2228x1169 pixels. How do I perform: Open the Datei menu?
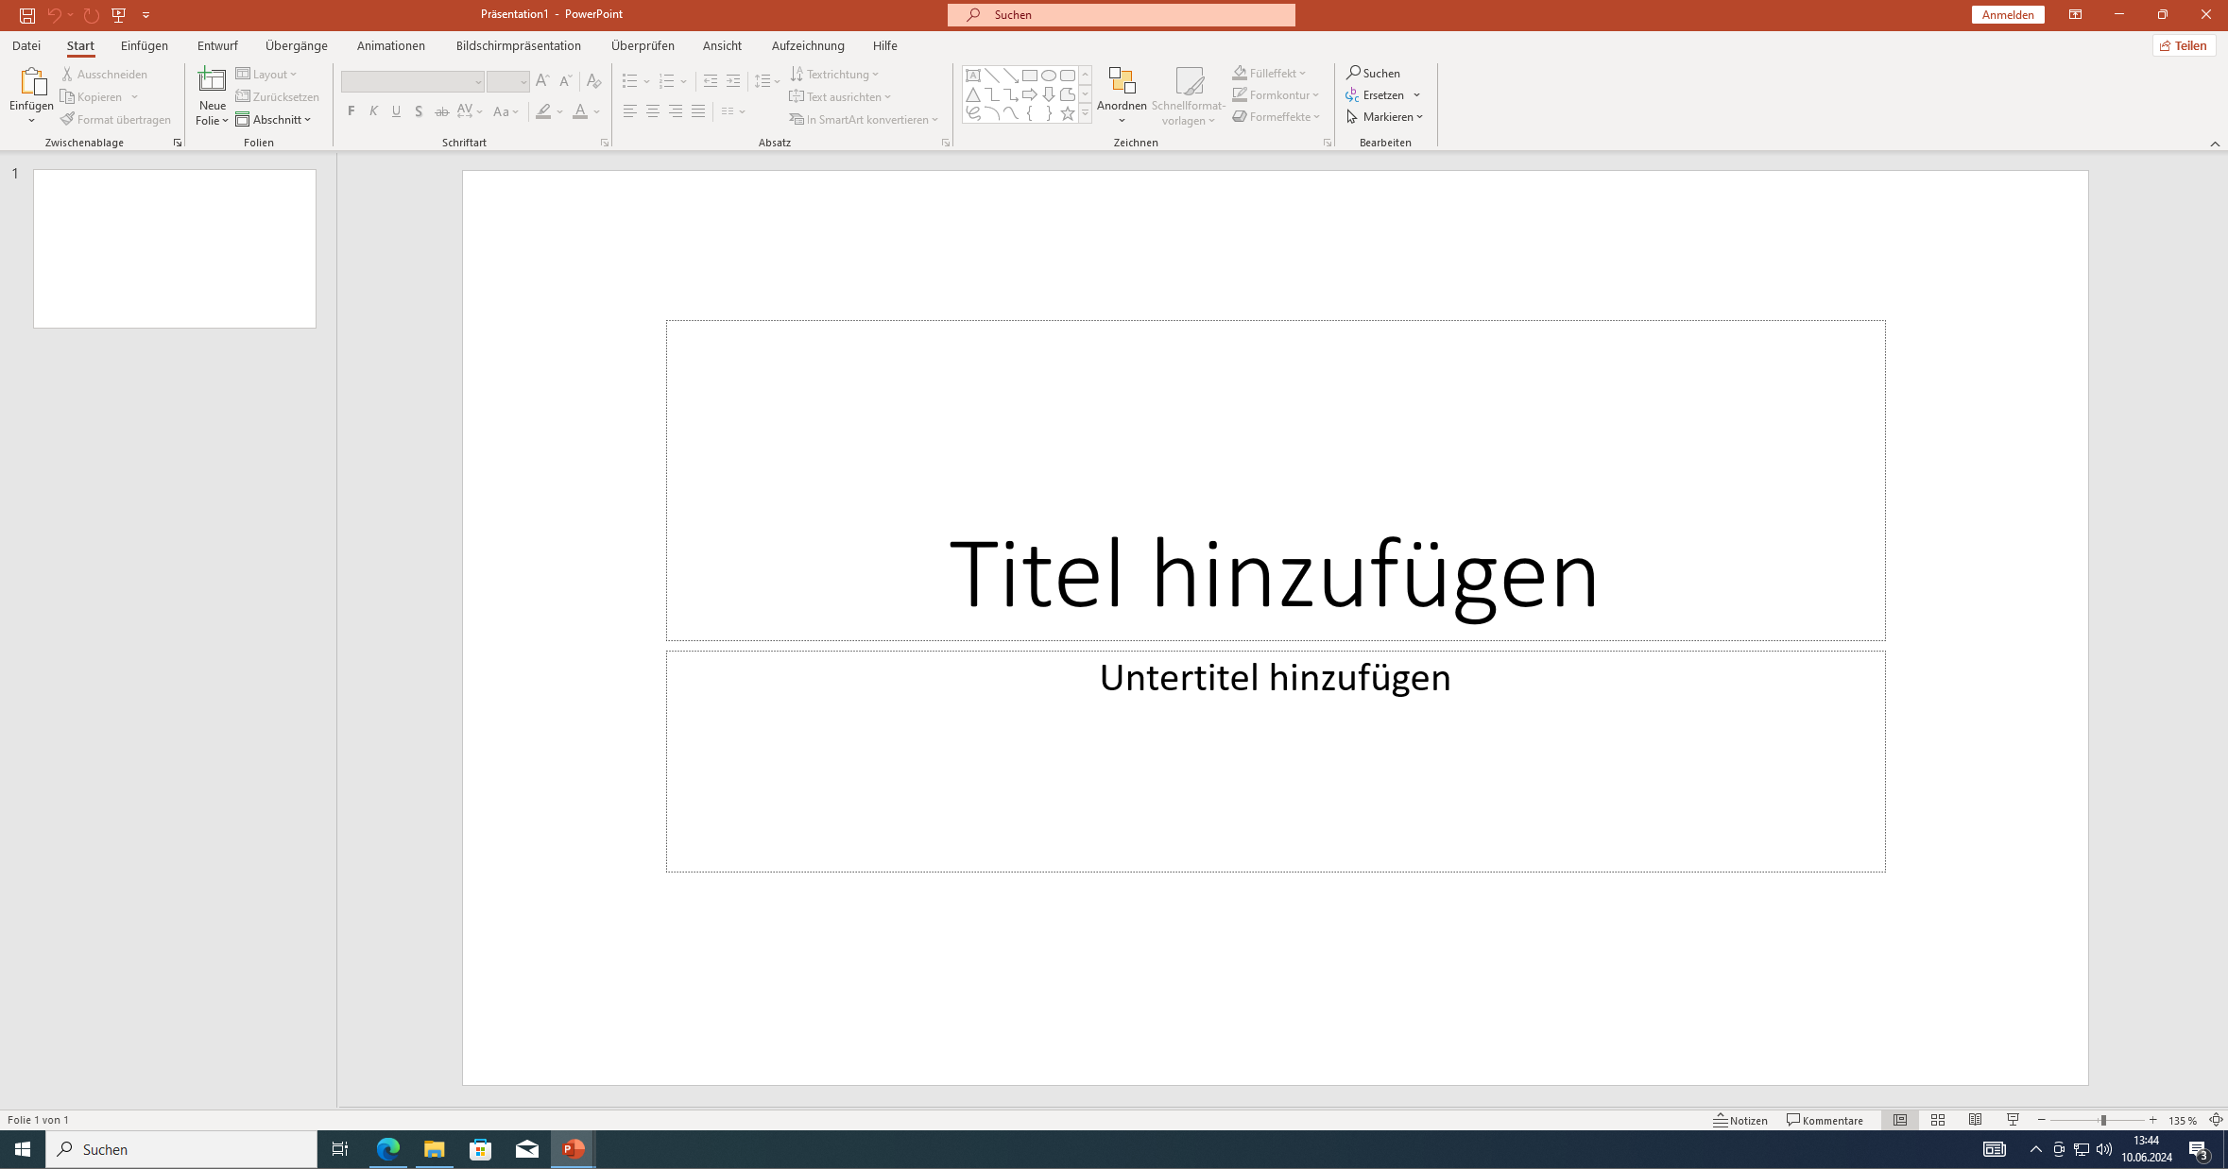(26, 45)
